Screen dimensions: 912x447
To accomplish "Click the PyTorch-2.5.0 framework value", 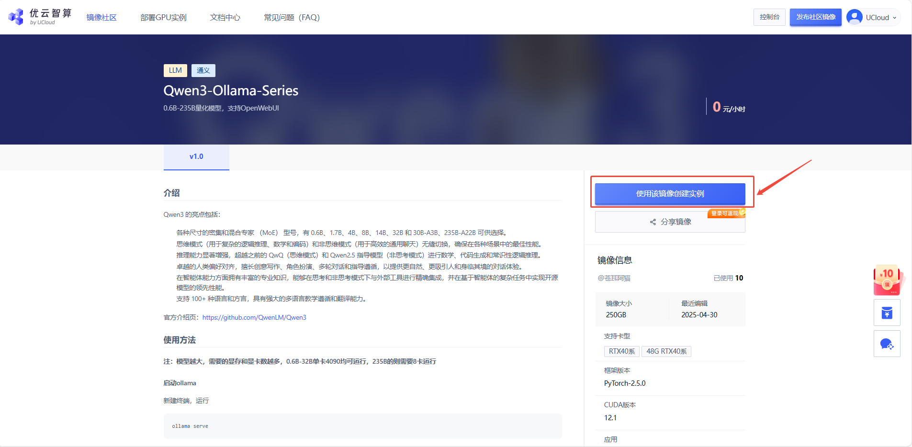I will pyautogui.click(x=625, y=383).
